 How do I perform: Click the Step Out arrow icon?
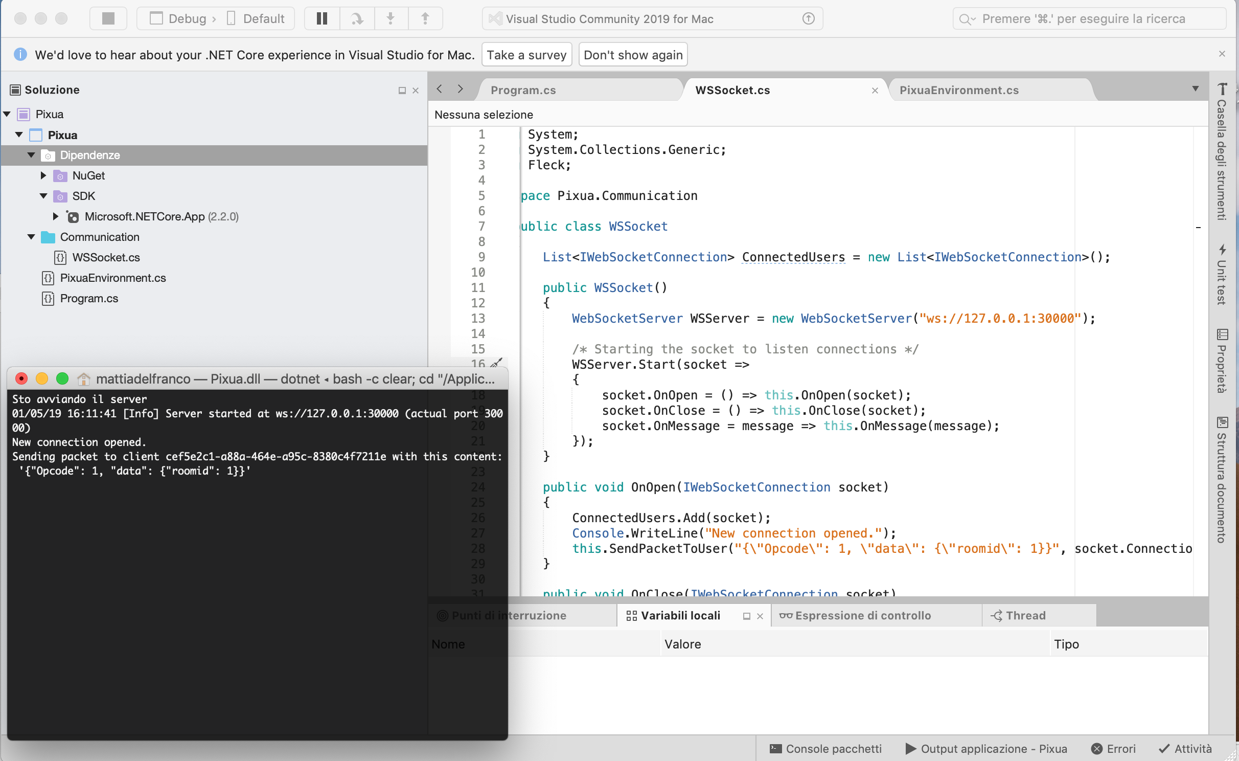pos(425,19)
